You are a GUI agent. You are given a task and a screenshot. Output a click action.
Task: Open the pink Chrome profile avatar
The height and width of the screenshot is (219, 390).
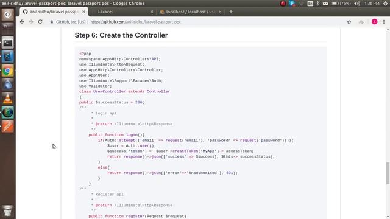click(374, 22)
